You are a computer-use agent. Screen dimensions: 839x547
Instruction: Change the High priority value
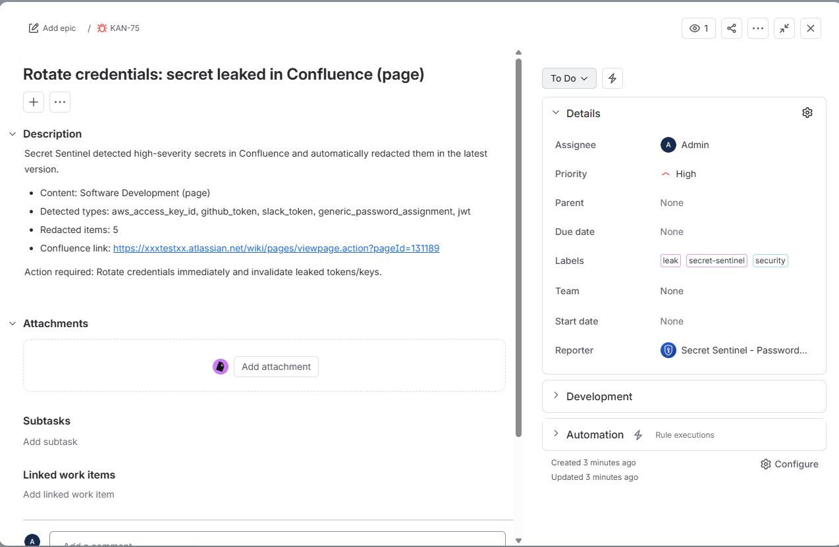pyautogui.click(x=686, y=174)
